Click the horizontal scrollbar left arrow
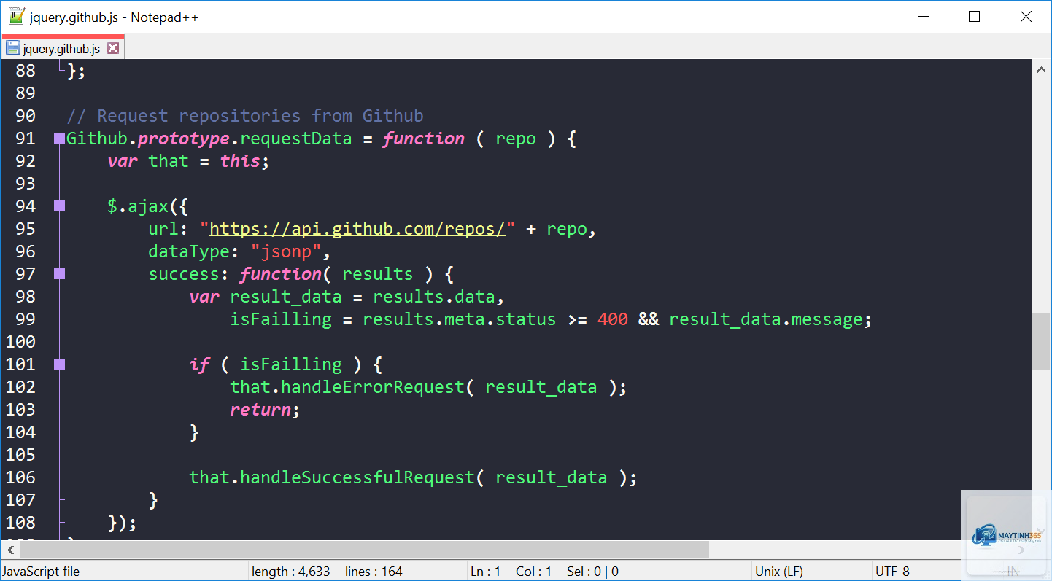Screen dimensions: 1052x581 (9, 550)
